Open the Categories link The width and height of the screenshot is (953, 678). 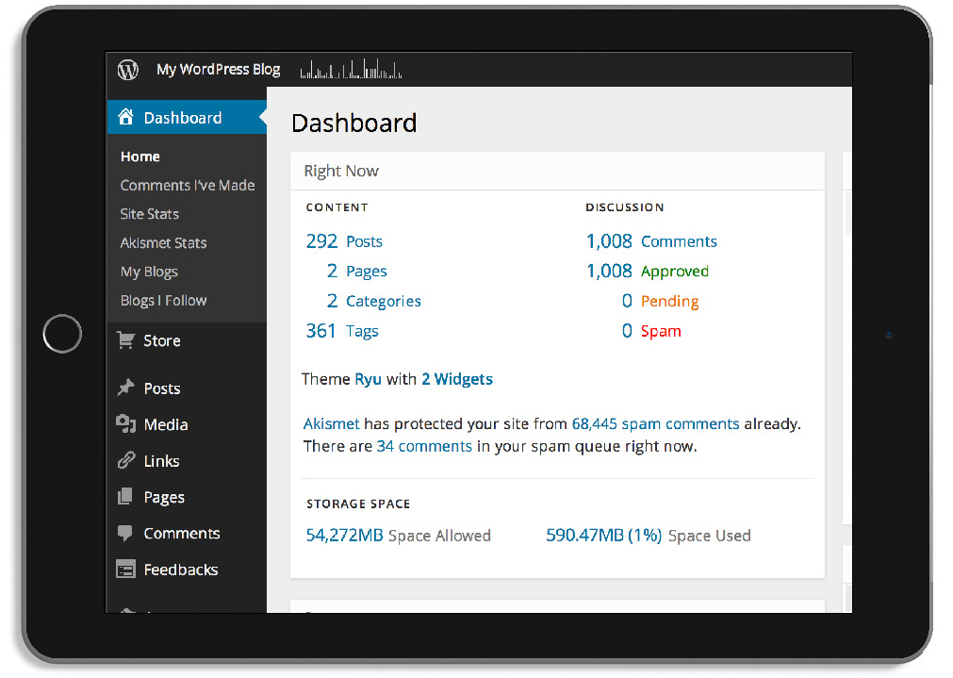click(384, 301)
